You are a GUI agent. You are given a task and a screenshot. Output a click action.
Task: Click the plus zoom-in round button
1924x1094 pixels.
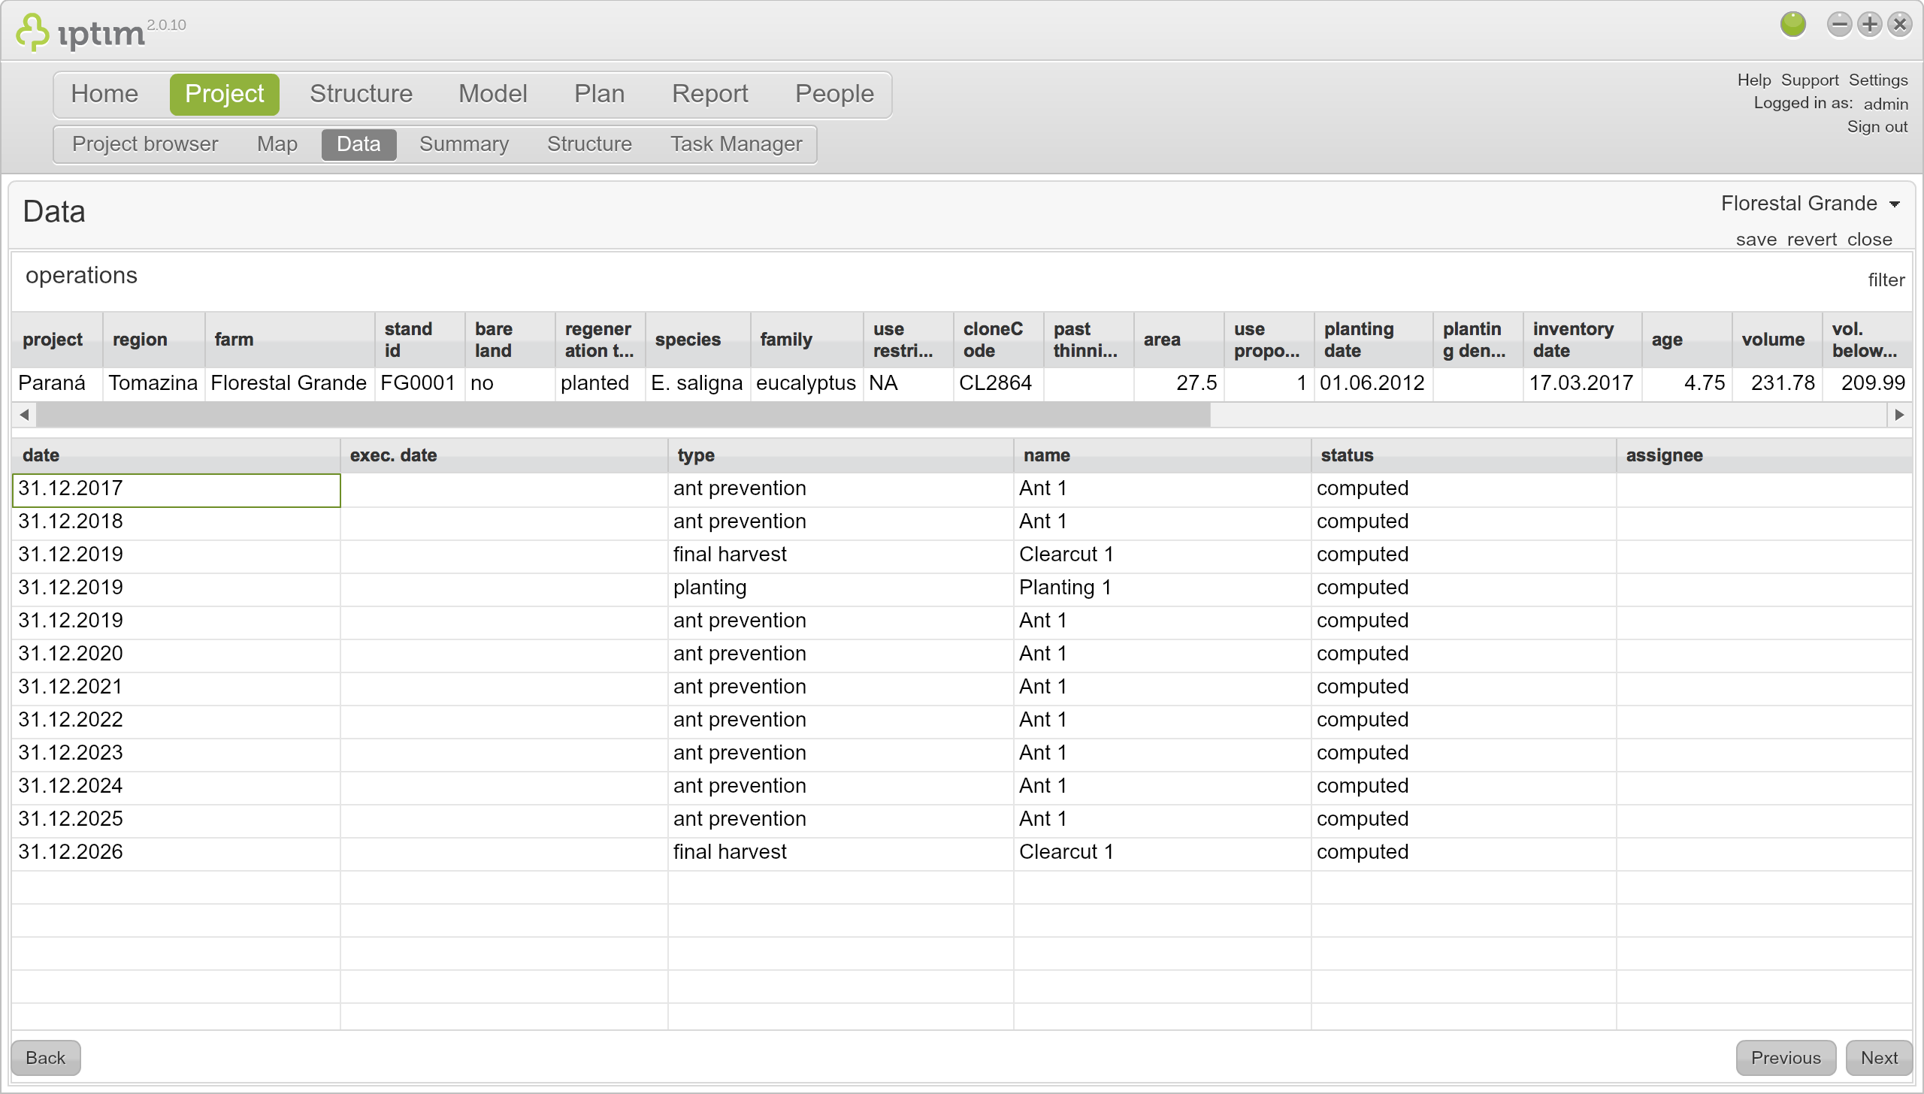click(1869, 25)
